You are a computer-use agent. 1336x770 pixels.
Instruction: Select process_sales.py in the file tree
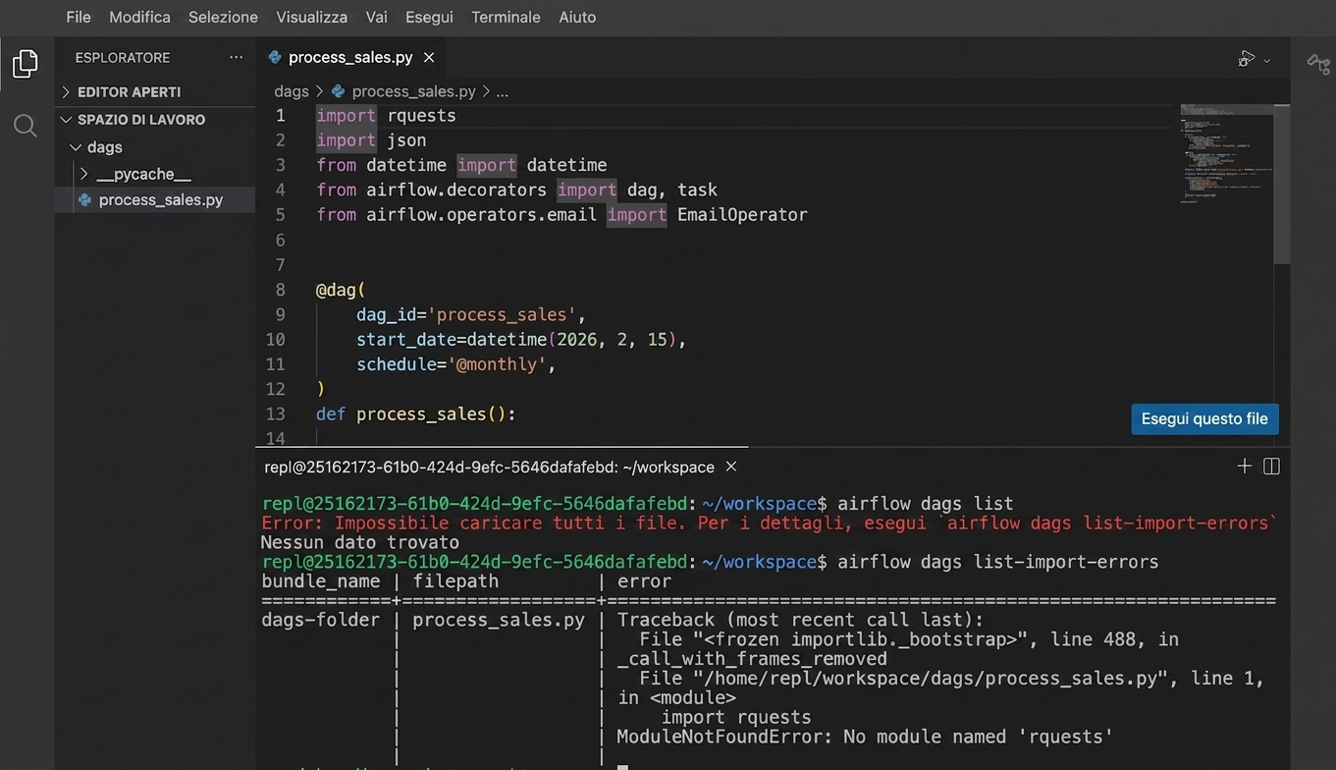pos(155,199)
